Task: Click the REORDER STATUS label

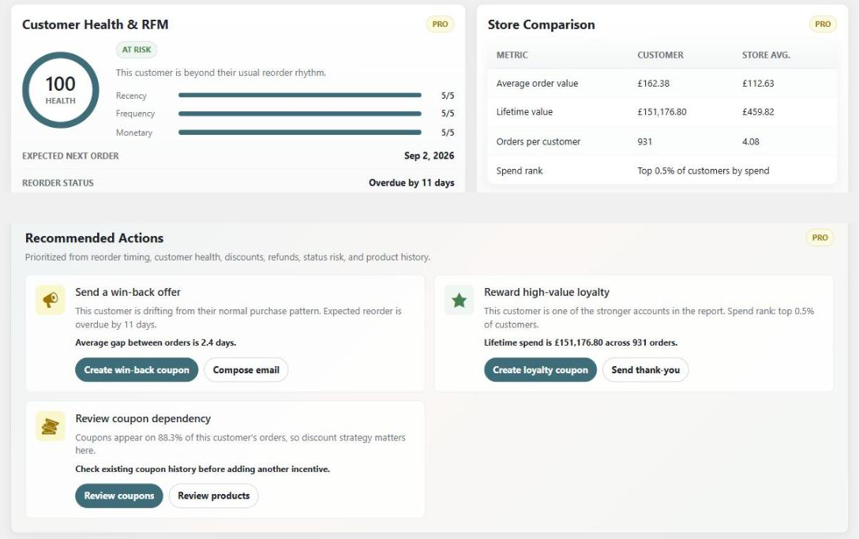Action: click(x=58, y=182)
